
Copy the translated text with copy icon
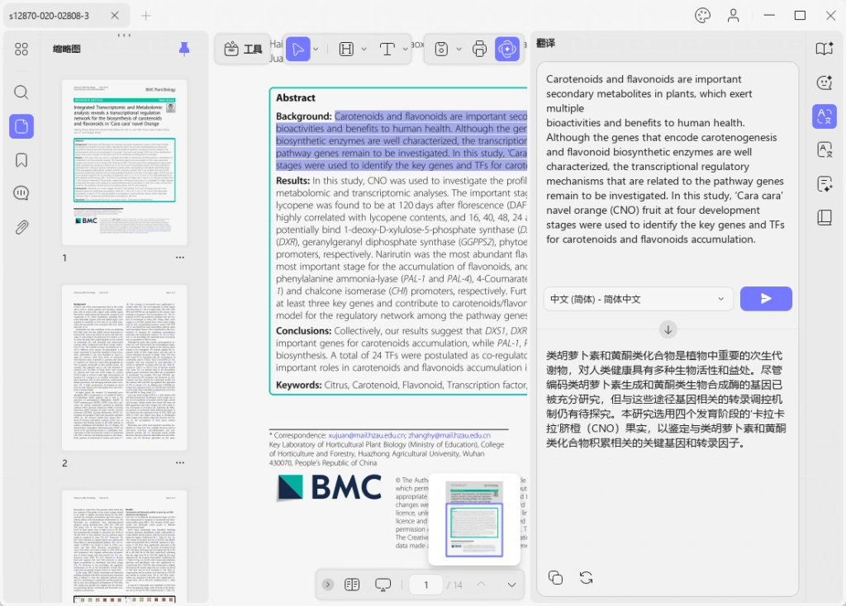tap(555, 577)
